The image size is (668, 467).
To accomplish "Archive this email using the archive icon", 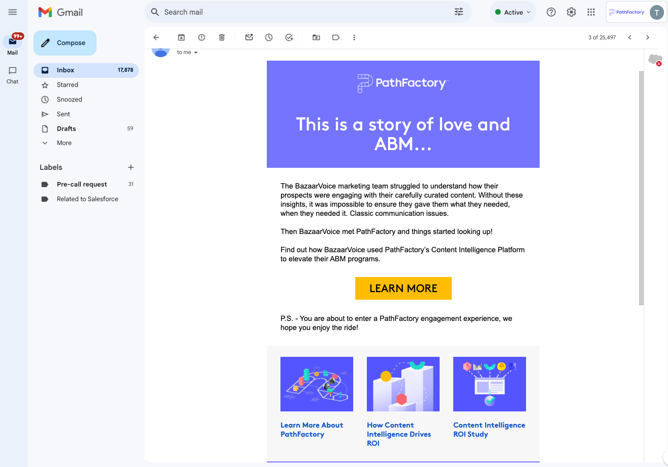I will coord(181,37).
